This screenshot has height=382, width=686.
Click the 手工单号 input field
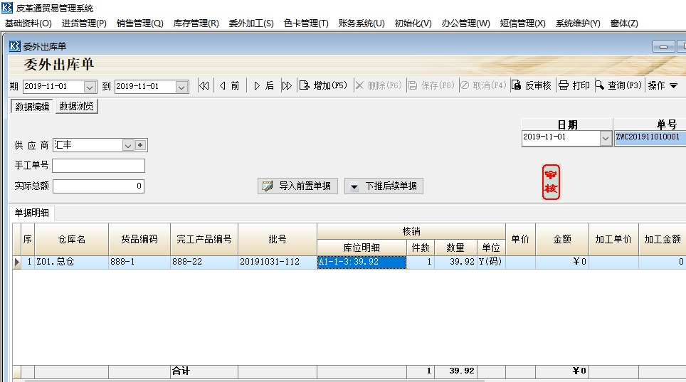tap(98, 166)
